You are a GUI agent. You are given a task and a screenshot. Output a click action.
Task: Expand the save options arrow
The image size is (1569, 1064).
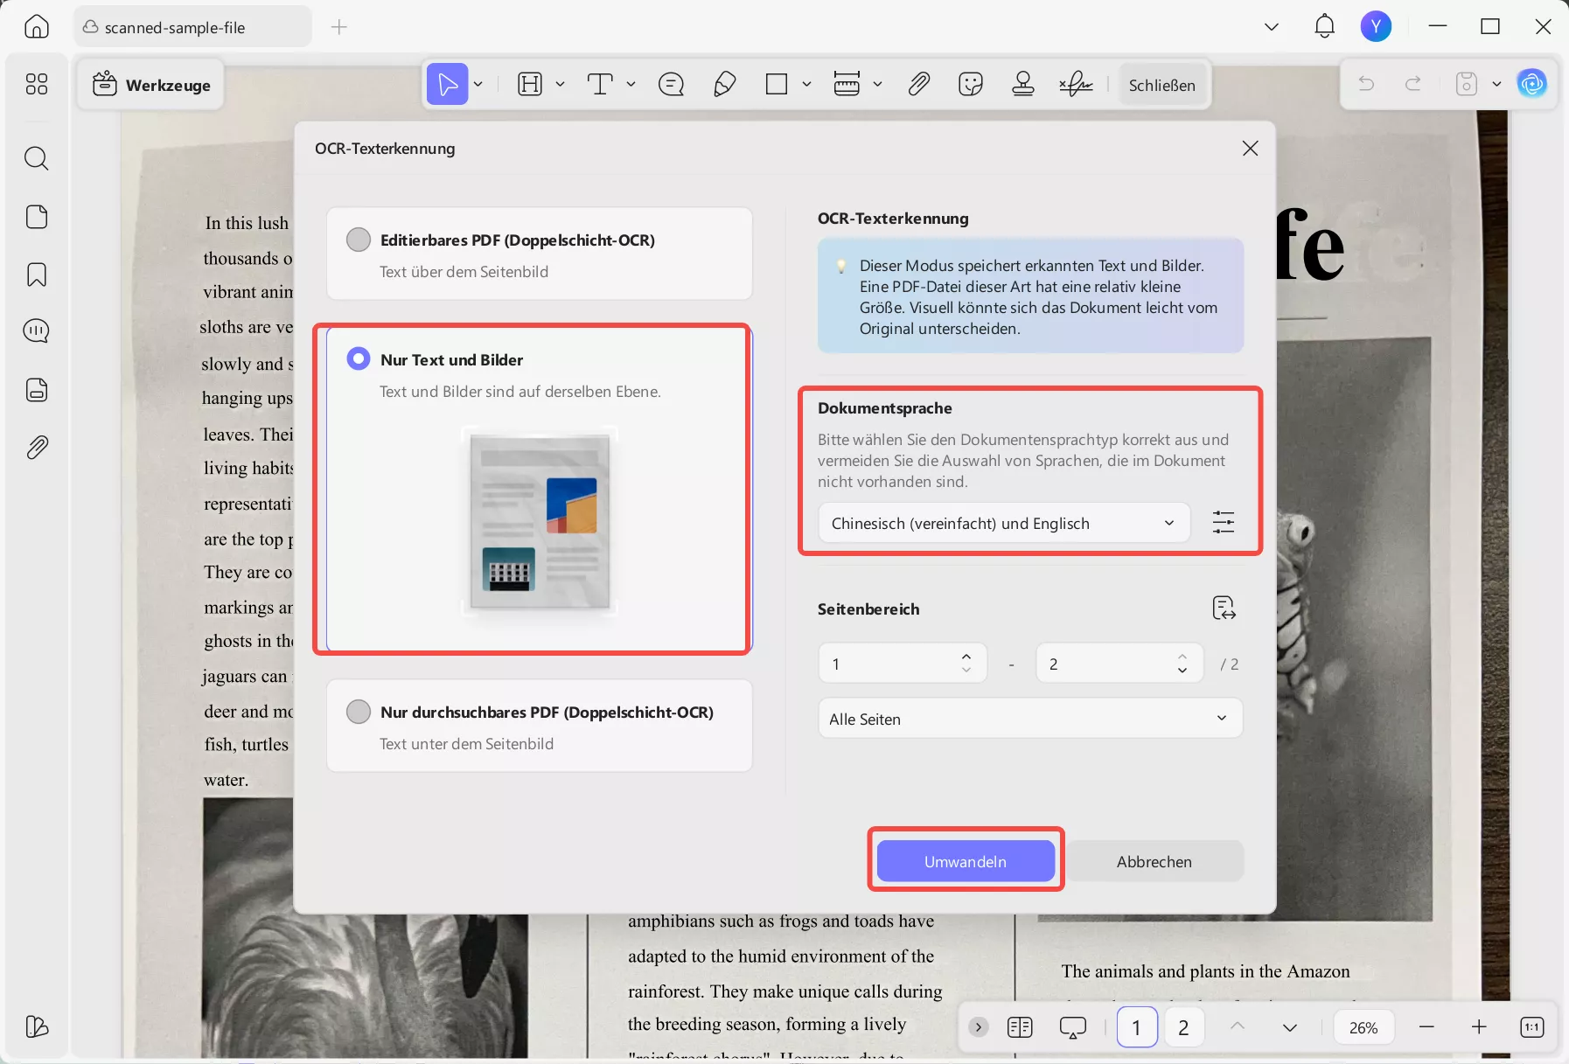[x=1496, y=84]
